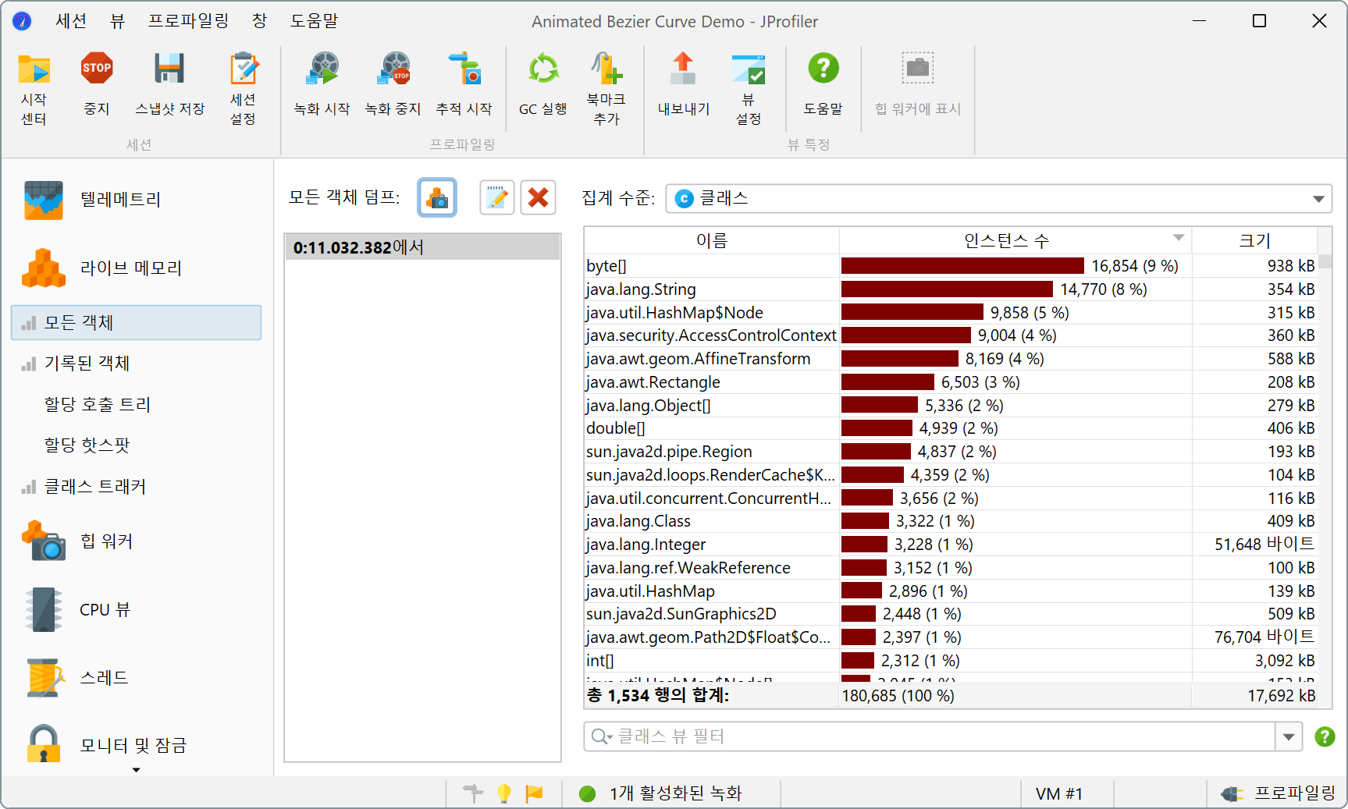
Task: Select 모든 객체 view
Action: [137, 322]
